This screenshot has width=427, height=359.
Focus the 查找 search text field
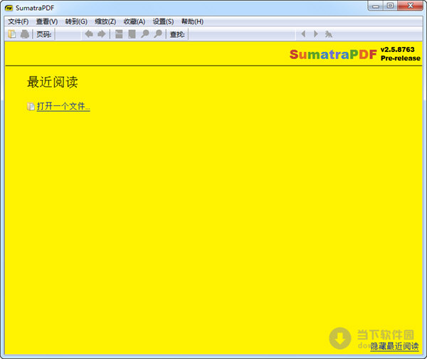242,34
